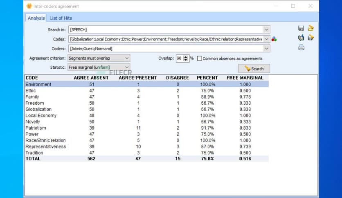Click the total agree absent value 562

click(91, 159)
